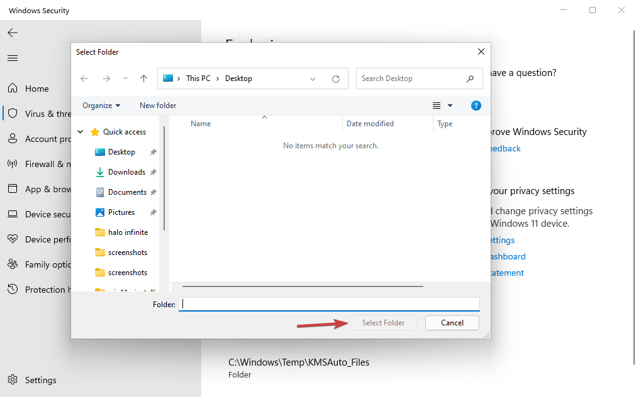Open the Windows Security hamburger menu
The height and width of the screenshot is (397, 636).
(13, 58)
